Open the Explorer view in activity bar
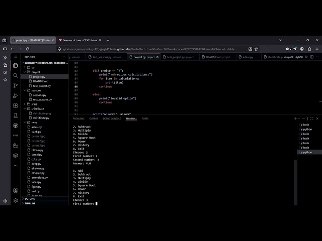Screen dimensions: 322x241 (x=16, y=65)
